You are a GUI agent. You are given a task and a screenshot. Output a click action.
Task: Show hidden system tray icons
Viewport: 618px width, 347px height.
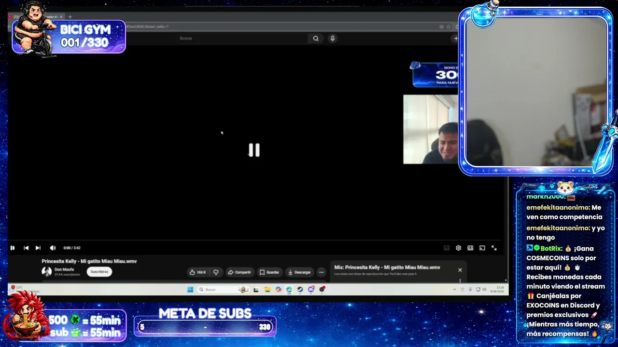pos(454,290)
